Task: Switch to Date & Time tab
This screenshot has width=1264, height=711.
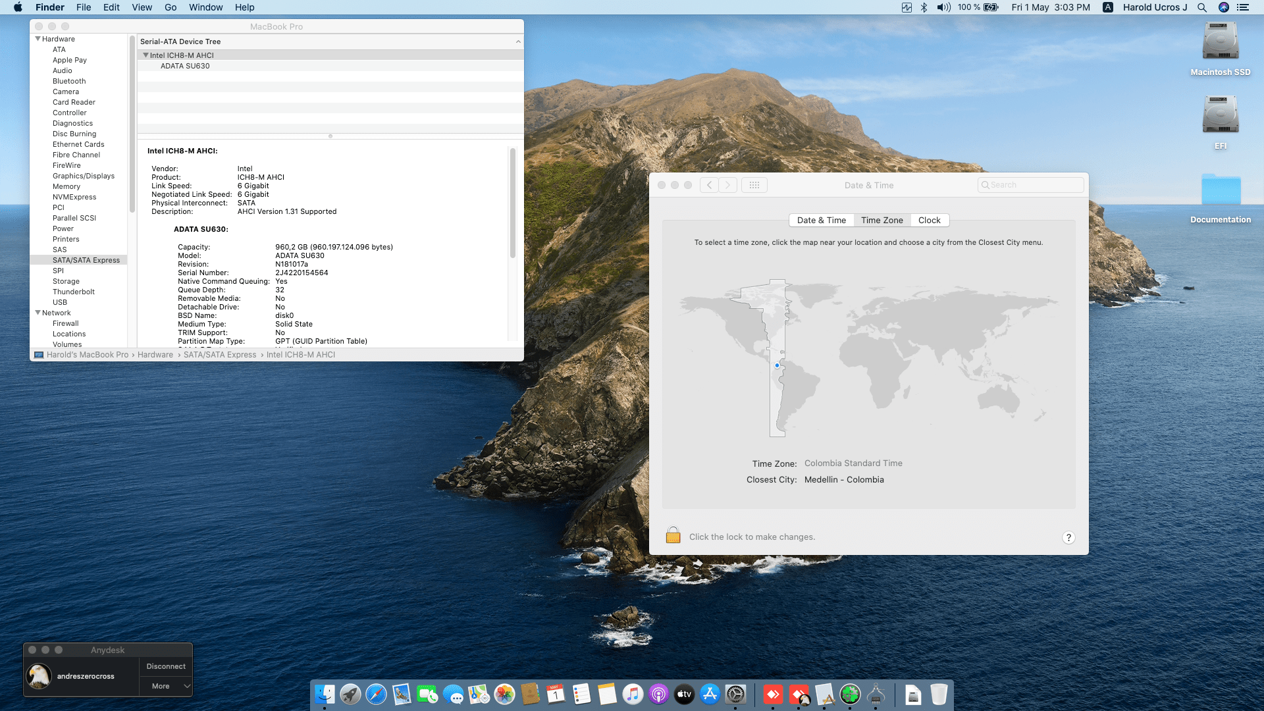Action: point(822,221)
